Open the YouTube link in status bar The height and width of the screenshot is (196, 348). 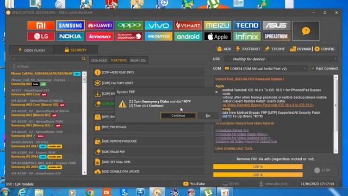click(194, 184)
